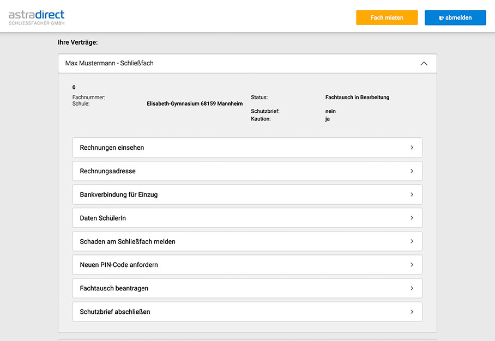Click the Fach mieten button
Image resolution: width=495 pixels, height=341 pixels.
(x=387, y=17)
